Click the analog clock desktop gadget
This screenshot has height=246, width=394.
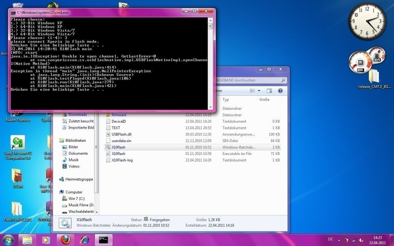(x=367, y=21)
